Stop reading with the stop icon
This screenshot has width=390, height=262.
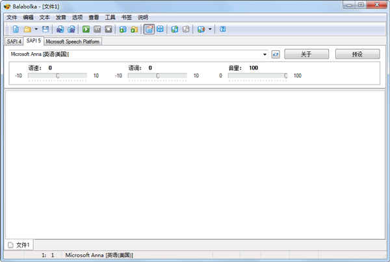point(109,29)
